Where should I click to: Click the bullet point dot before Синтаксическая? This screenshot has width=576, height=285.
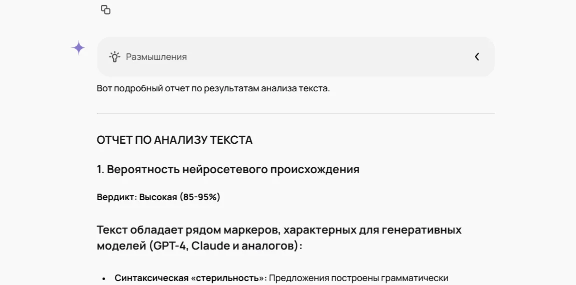click(x=104, y=279)
